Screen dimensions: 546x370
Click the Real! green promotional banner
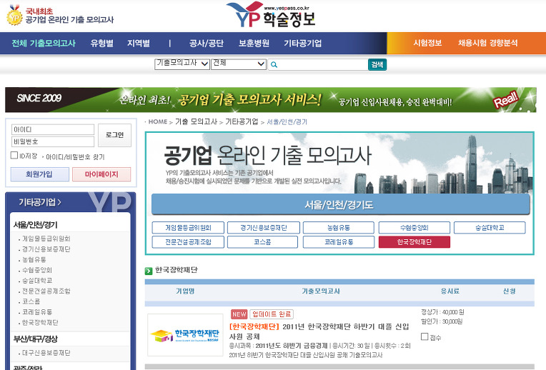pyautogui.click(x=270, y=99)
